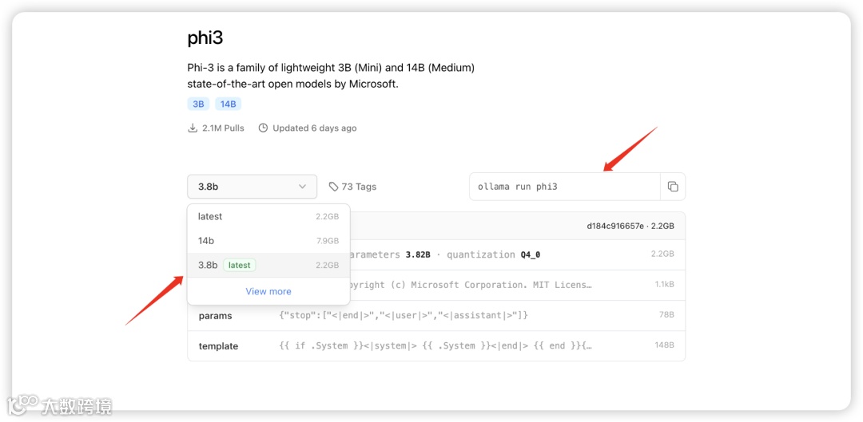Open the template file row
The height and width of the screenshot is (422, 863).
(x=436, y=346)
